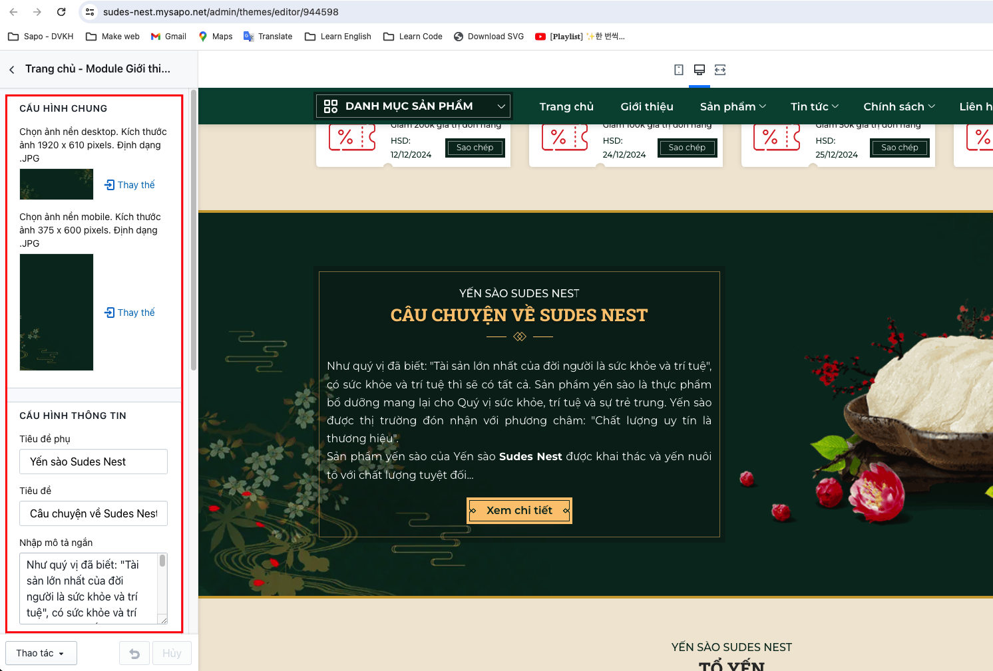
Task: Click the category grid icon
Action: [x=331, y=106]
